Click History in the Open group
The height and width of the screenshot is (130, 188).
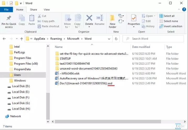[148, 26]
